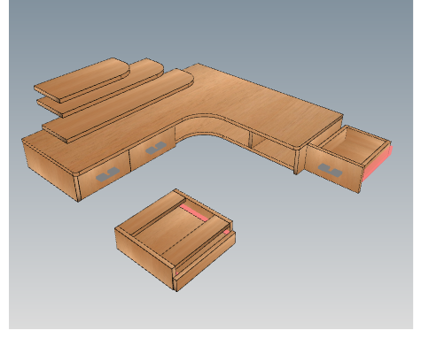This screenshot has height=338, width=421.
Task: Select the red rail strip inside the detached drawer
Action: (x=194, y=212)
